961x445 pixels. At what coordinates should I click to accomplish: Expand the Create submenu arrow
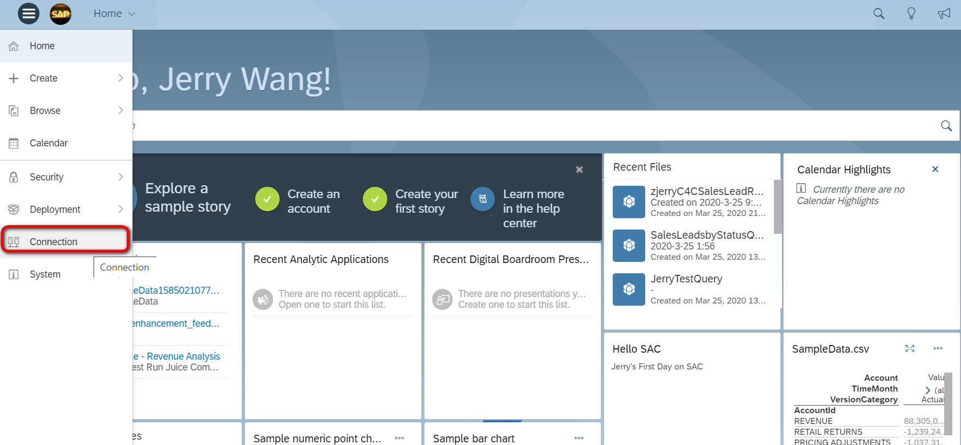(x=121, y=78)
